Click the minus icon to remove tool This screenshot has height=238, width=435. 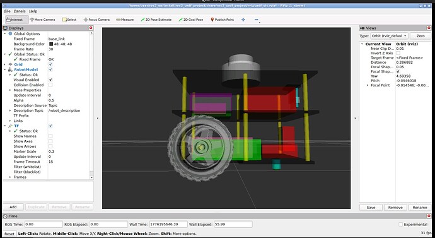point(257,20)
